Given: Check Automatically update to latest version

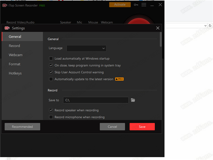Looking at the screenshot, I should [x=51, y=79].
